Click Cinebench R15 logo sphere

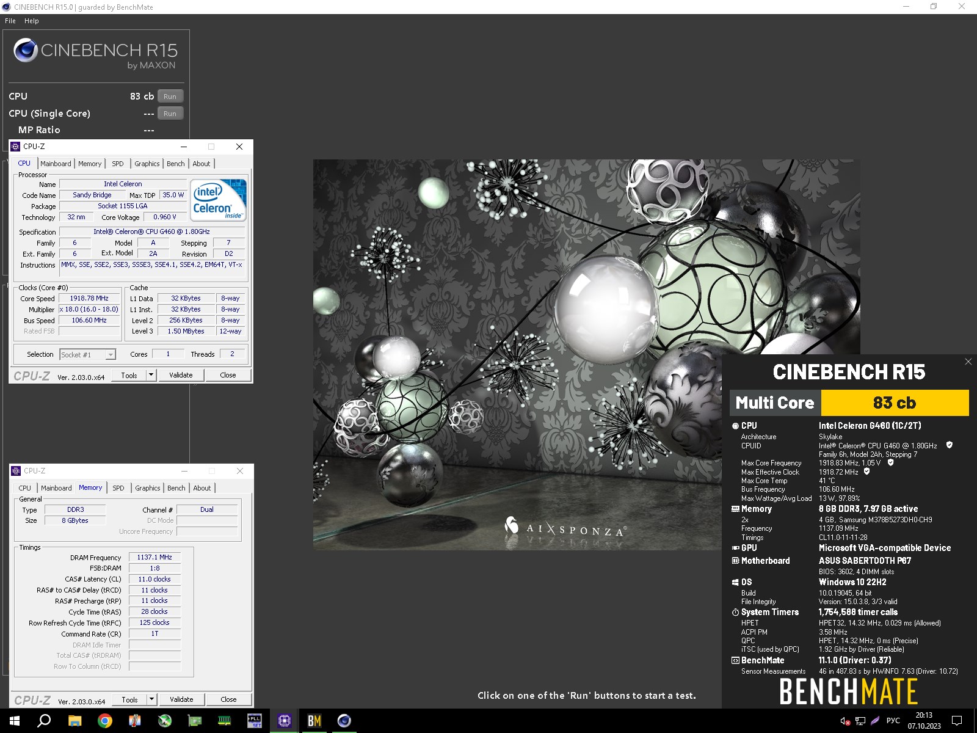point(26,50)
